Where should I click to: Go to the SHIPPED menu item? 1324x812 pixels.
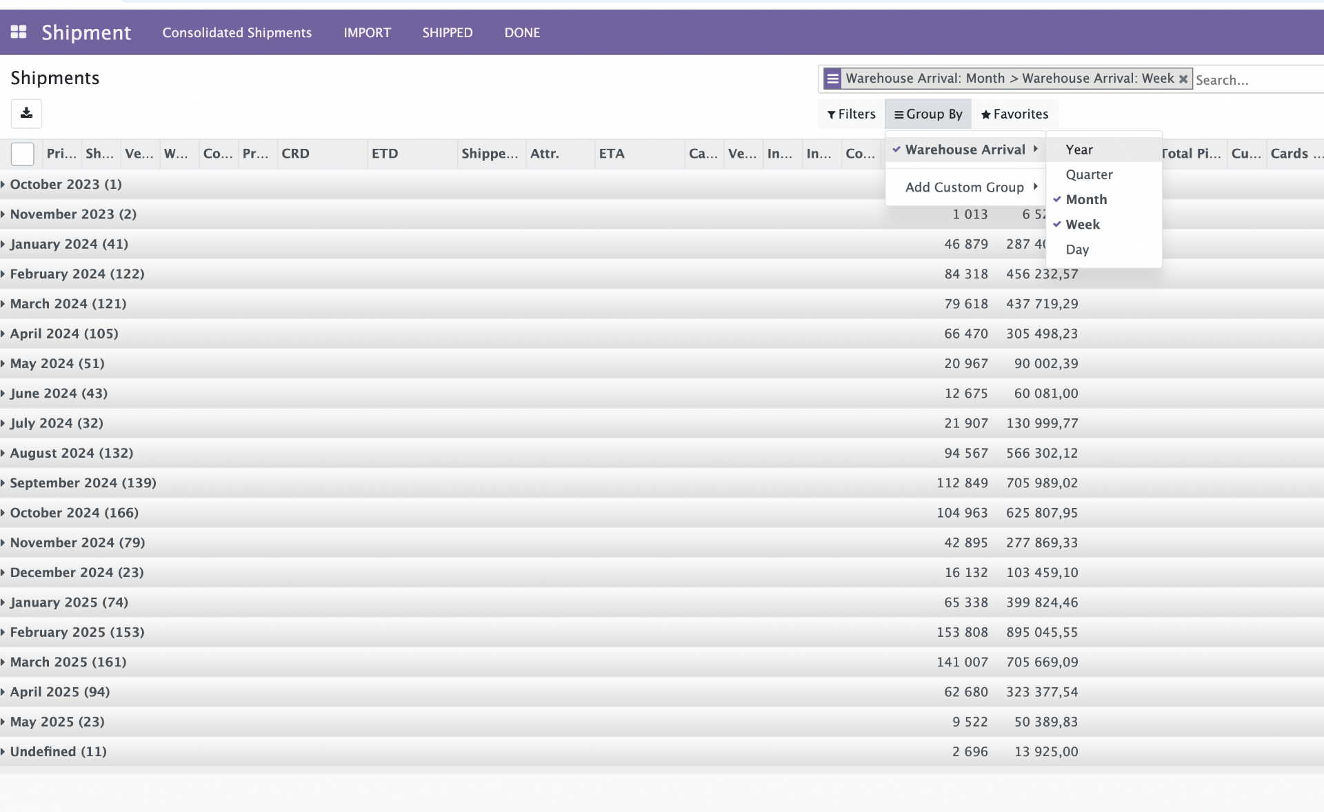tap(447, 33)
